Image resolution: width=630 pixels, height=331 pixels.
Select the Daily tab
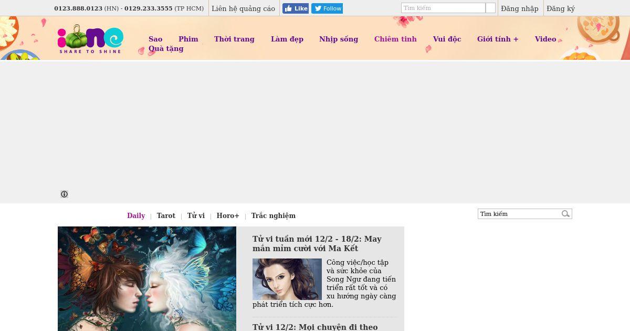coord(136,215)
